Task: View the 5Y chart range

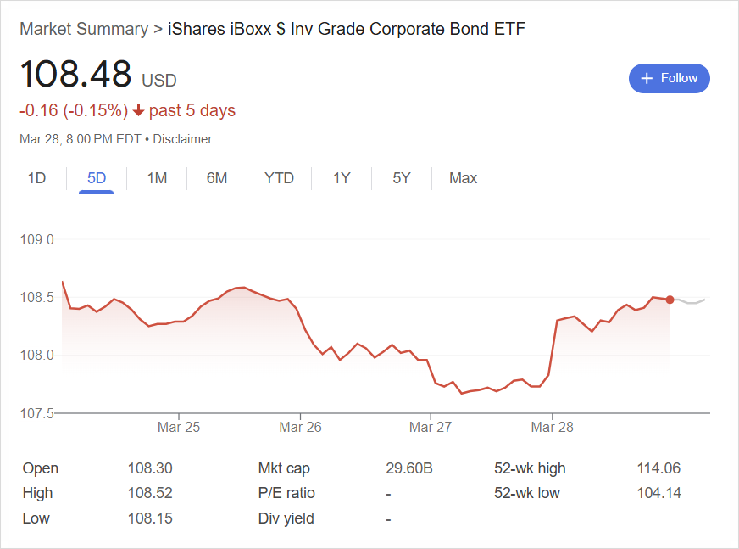Action: [402, 178]
